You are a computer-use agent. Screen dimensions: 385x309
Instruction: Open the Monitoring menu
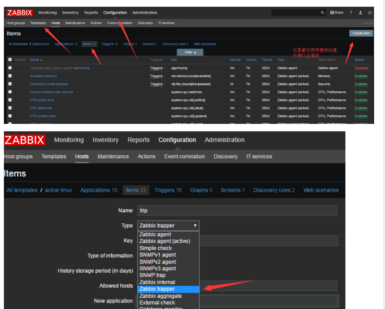[47, 12]
